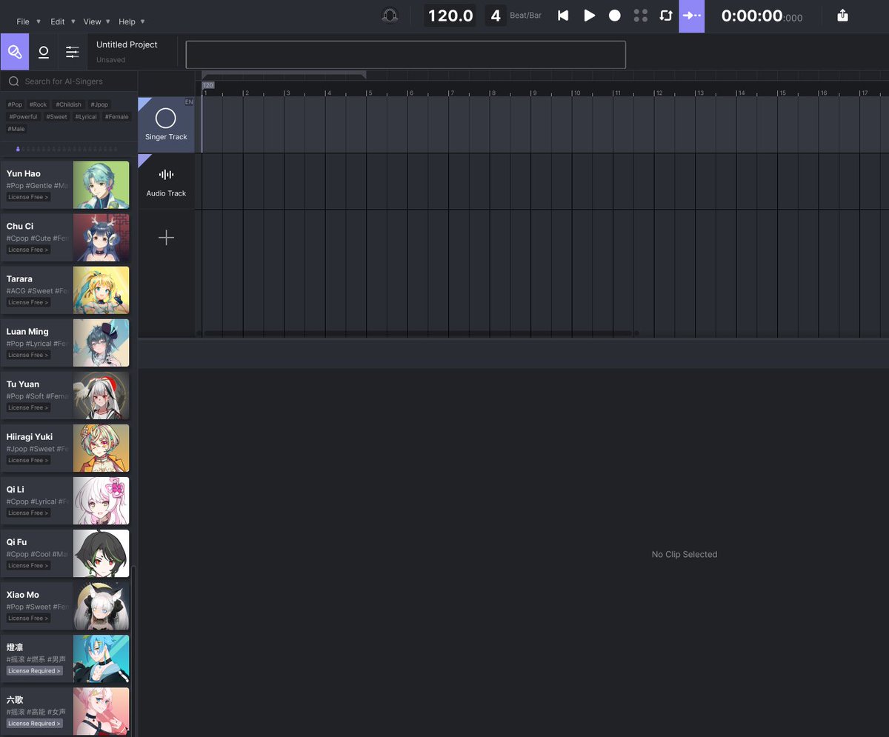The image size is (889, 737).
Task: Click the metronome headphone icon in toolbar
Action: point(390,15)
